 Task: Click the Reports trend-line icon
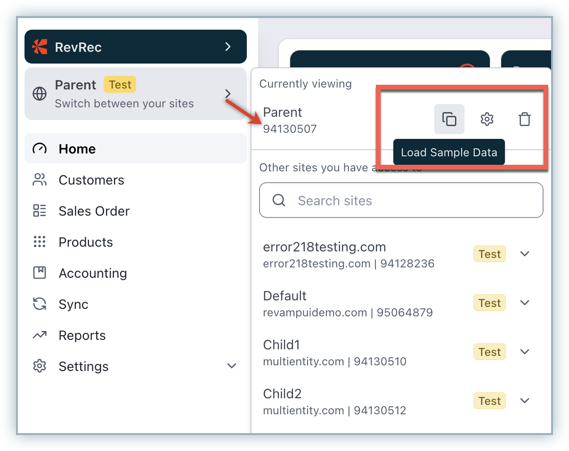tap(40, 335)
